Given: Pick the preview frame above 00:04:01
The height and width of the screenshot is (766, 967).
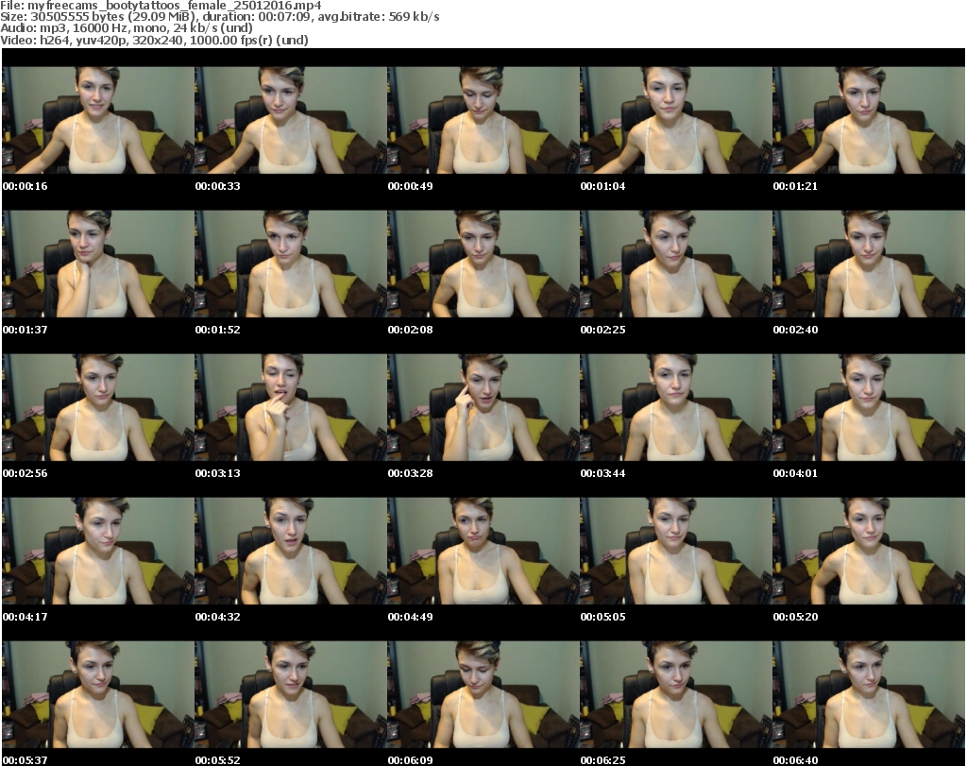Looking at the screenshot, I should point(869,408).
